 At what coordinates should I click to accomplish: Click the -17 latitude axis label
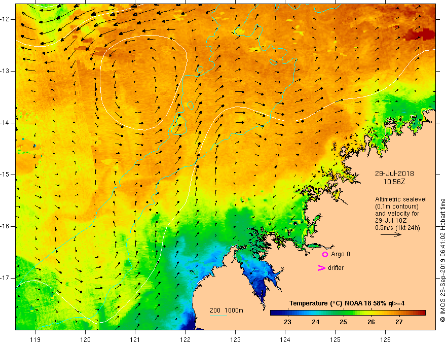click(6, 278)
